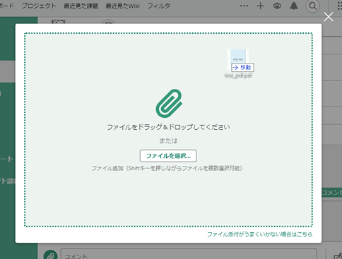Open the bell notifications icon

[294, 6]
